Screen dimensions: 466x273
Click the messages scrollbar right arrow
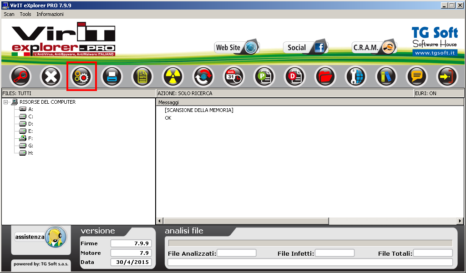click(x=460, y=221)
